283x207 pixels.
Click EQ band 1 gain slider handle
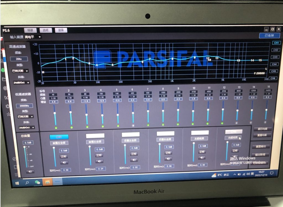(55, 113)
